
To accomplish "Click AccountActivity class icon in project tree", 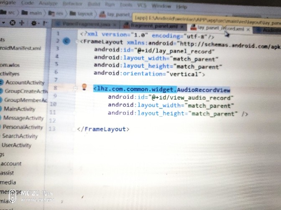I will [1, 82].
